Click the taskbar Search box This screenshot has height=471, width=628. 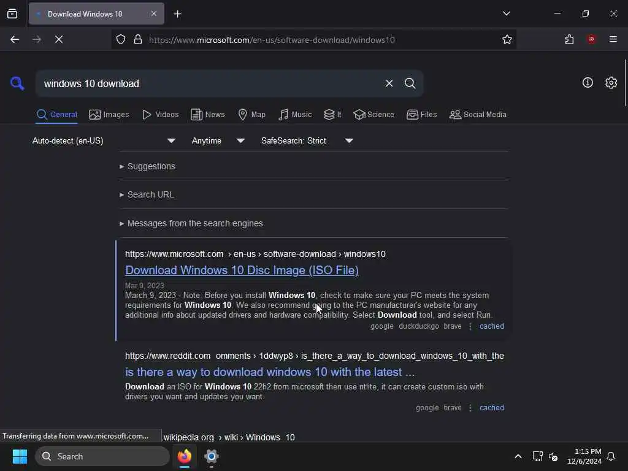tap(102, 456)
